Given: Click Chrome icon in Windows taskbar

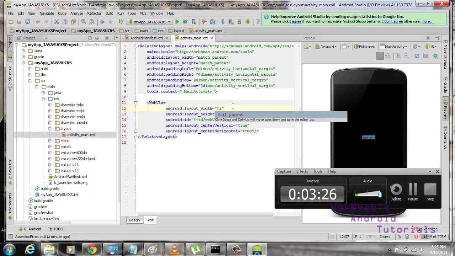Looking at the screenshot, I should click(x=92, y=250).
